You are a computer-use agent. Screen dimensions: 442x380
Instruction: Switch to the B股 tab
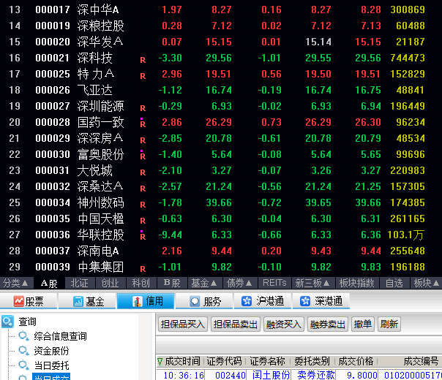172,283
